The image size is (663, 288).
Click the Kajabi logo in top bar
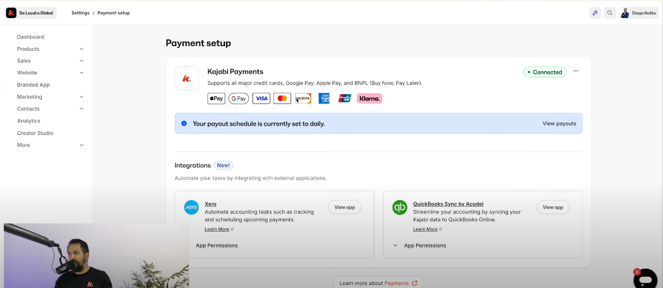pos(11,13)
